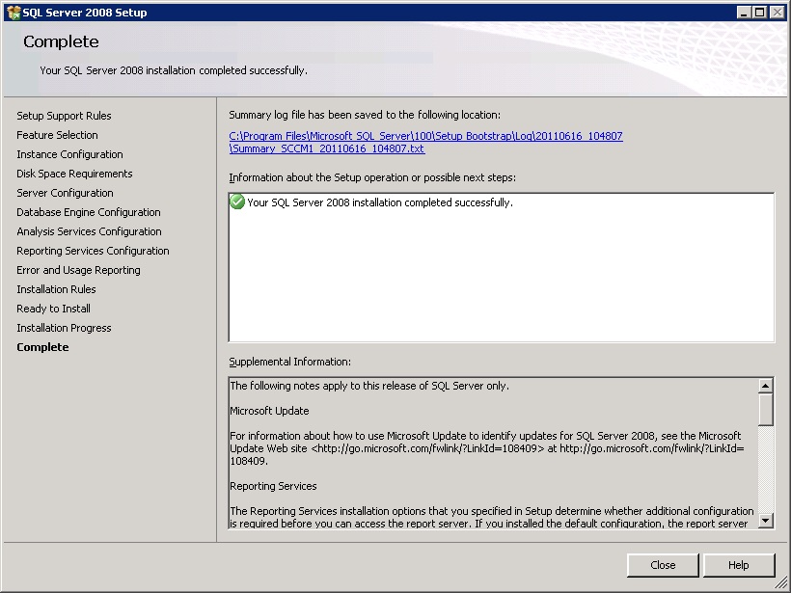Click the supplemental info scroll down arrow
This screenshot has height=593, width=791.
click(x=766, y=521)
